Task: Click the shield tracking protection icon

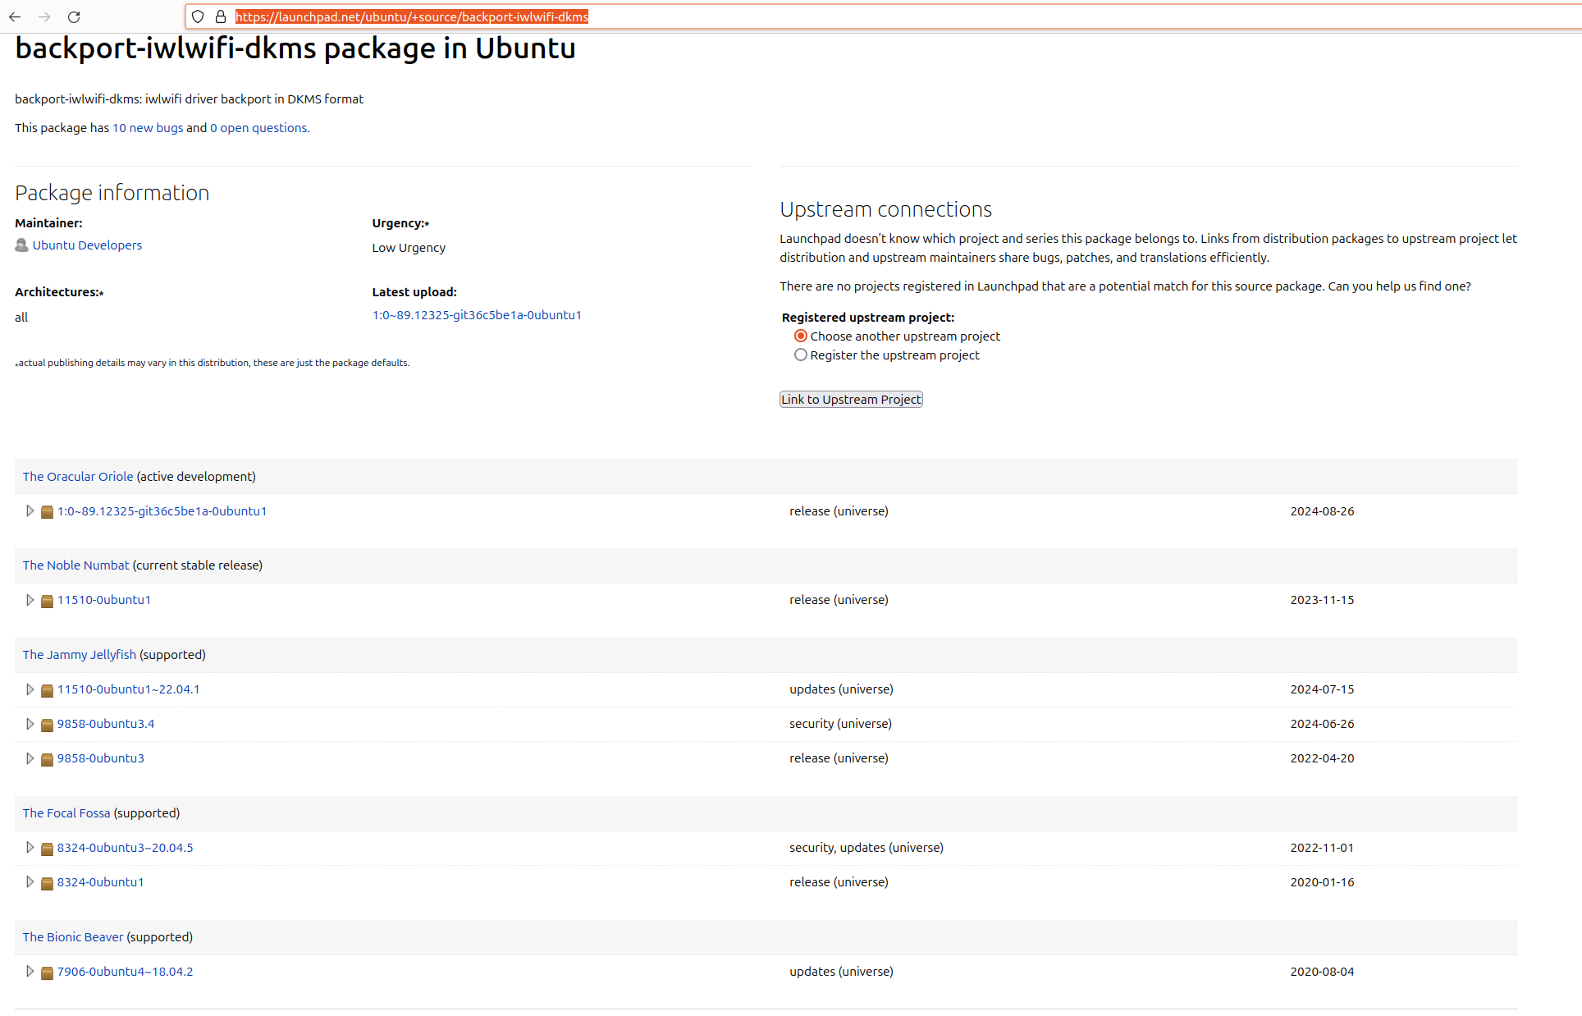Action: 198,16
